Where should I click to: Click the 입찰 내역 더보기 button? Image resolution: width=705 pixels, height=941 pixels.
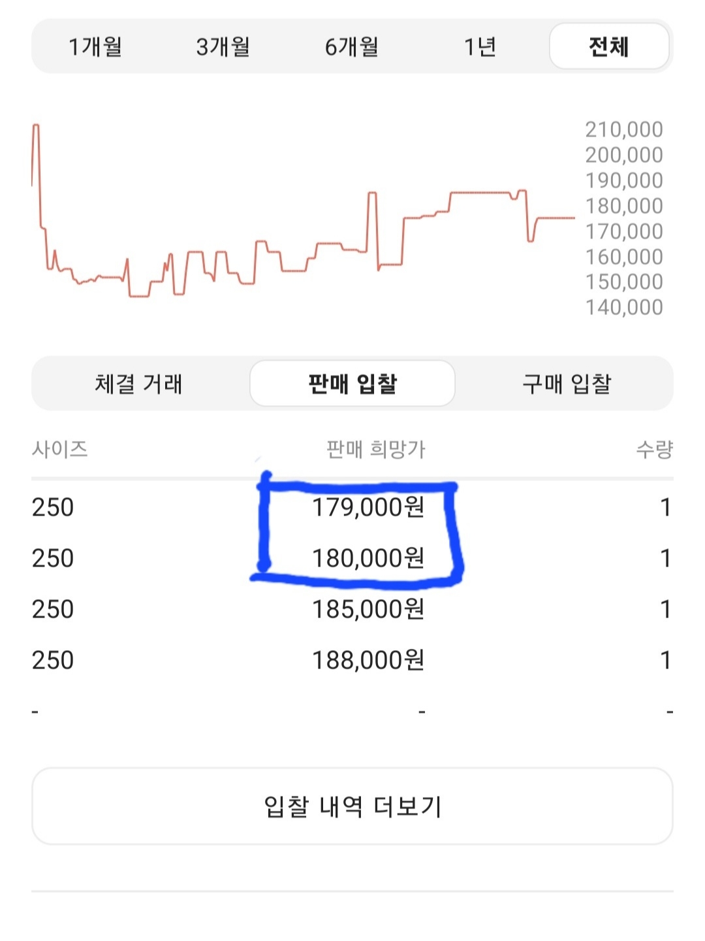pos(352,806)
